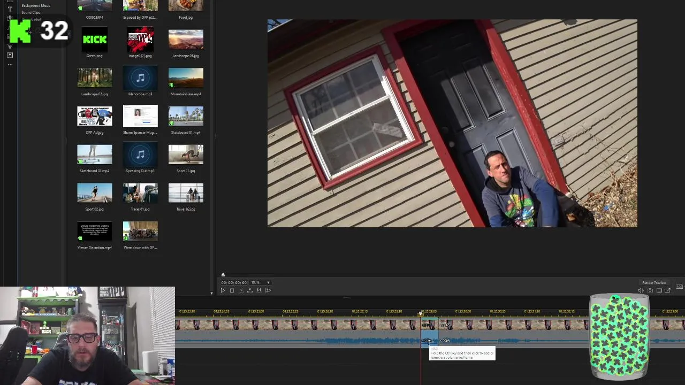Select the Speaking Out.mp3 audio item
This screenshot has width=685, height=385.
(140, 155)
